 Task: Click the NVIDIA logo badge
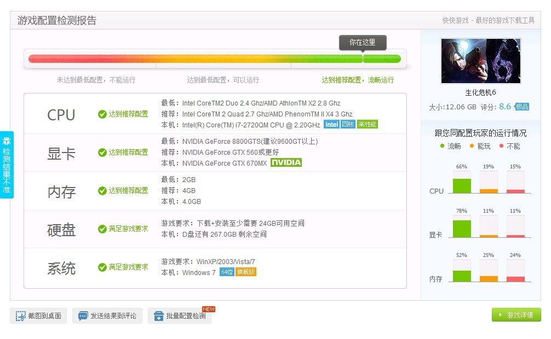point(286,162)
